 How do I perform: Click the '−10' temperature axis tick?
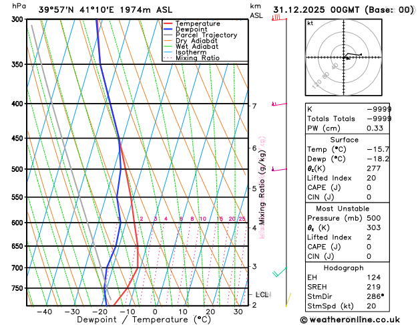[x=128, y=312]
